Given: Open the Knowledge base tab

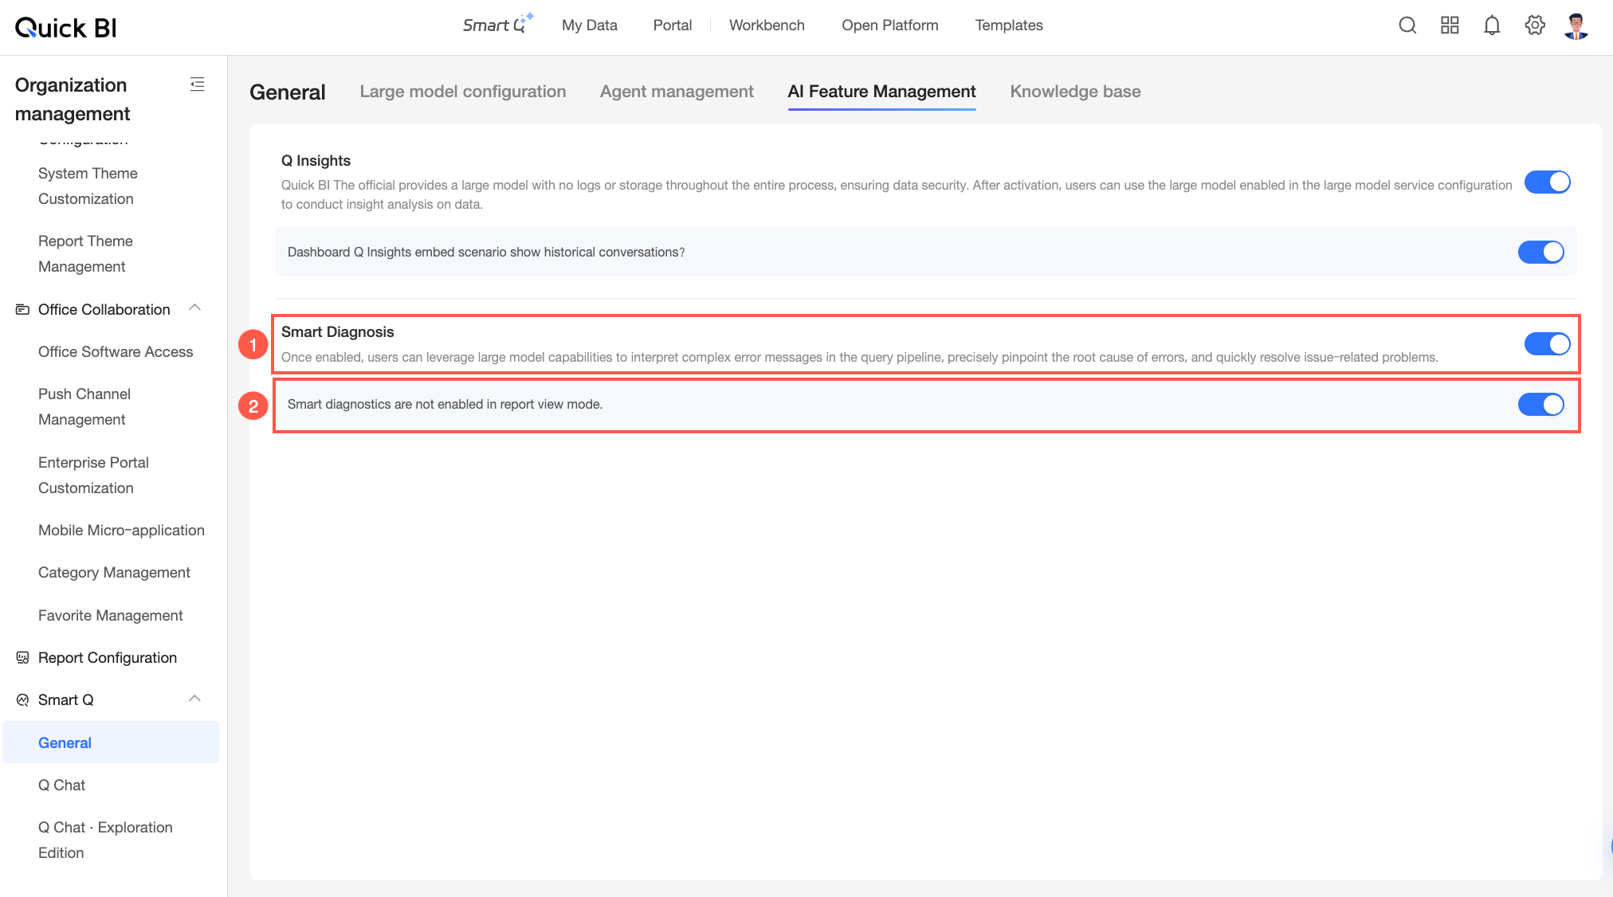Looking at the screenshot, I should (x=1075, y=92).
